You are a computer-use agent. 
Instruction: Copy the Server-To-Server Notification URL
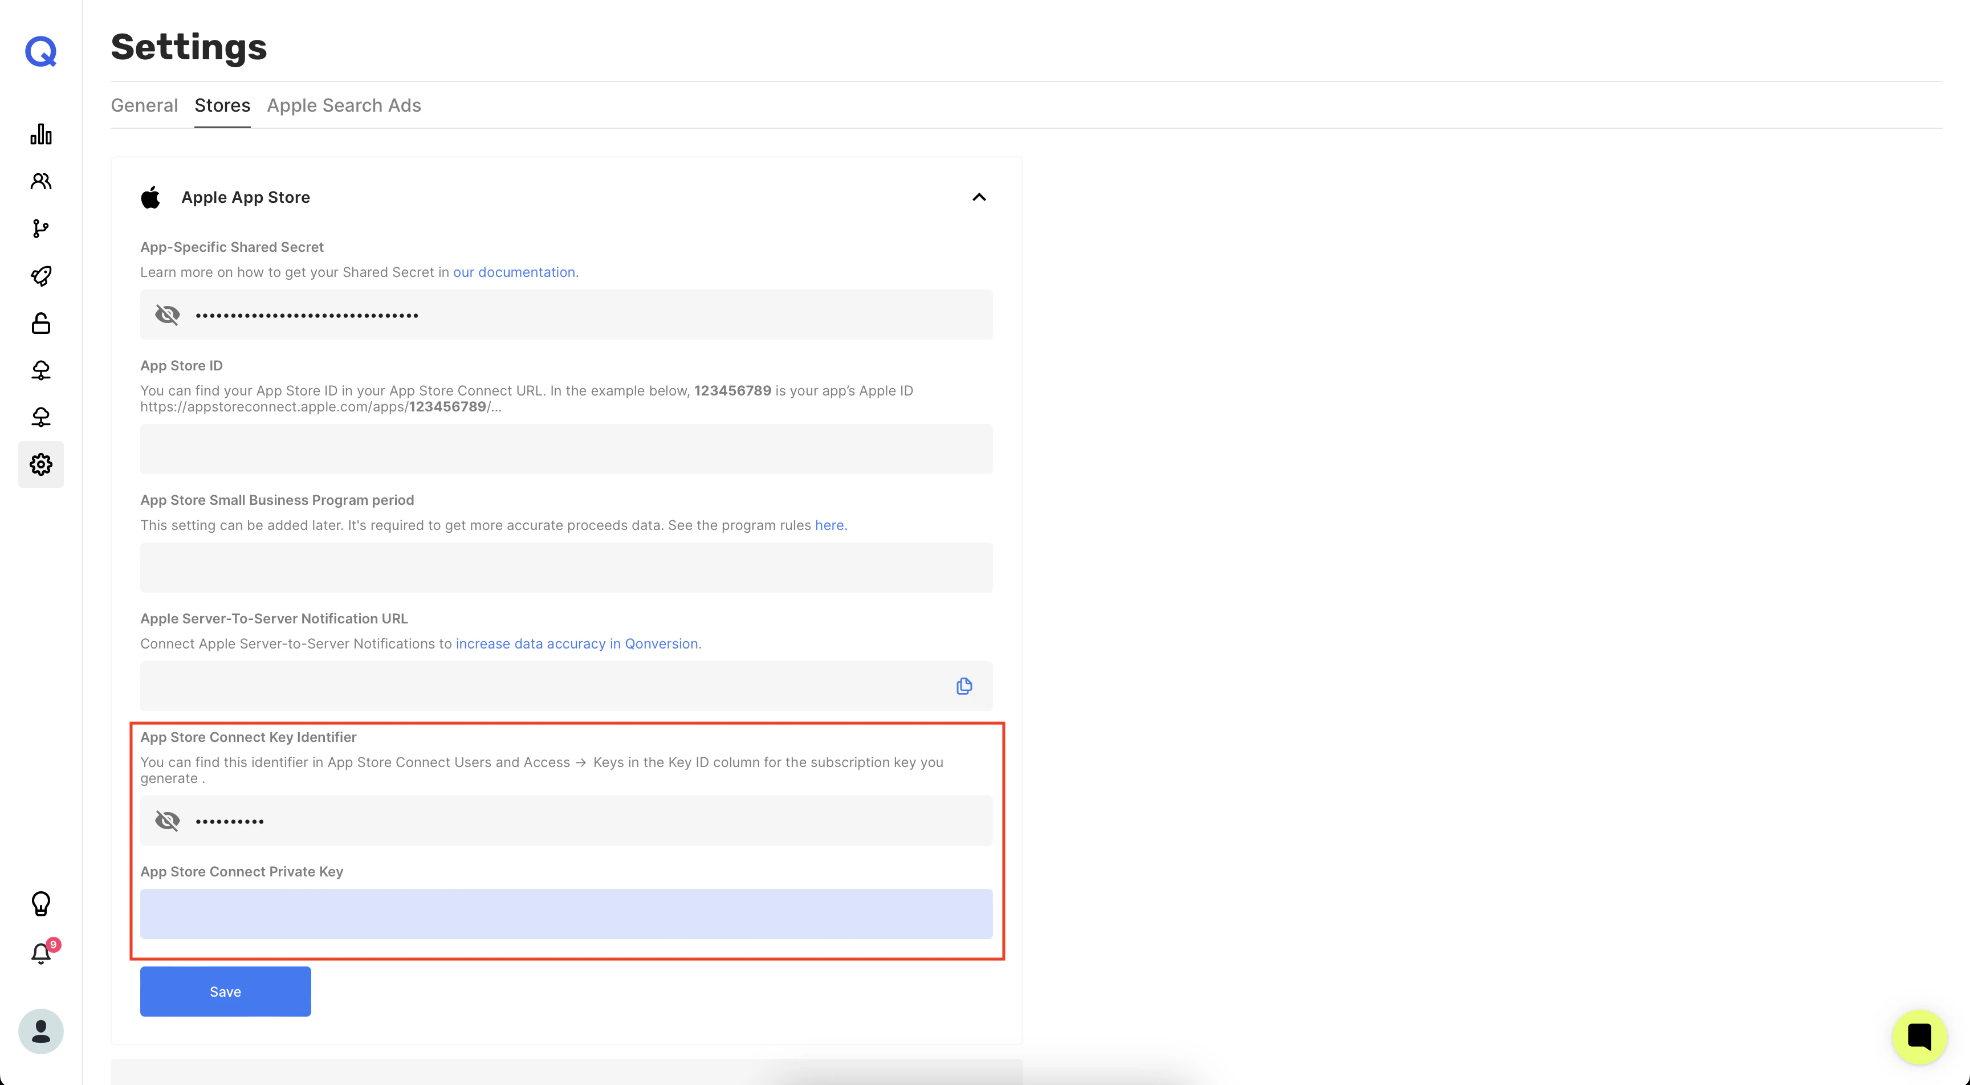tap(963, 686)
